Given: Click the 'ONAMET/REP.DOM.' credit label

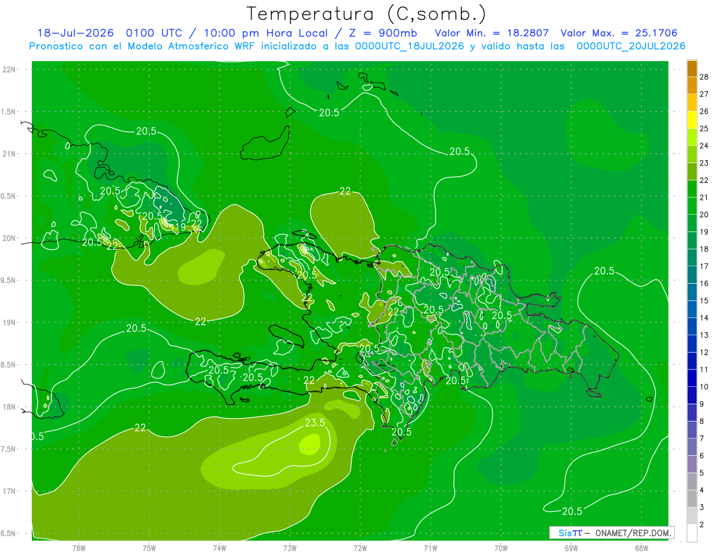Looking at the screenshot, I should [633, 533].
